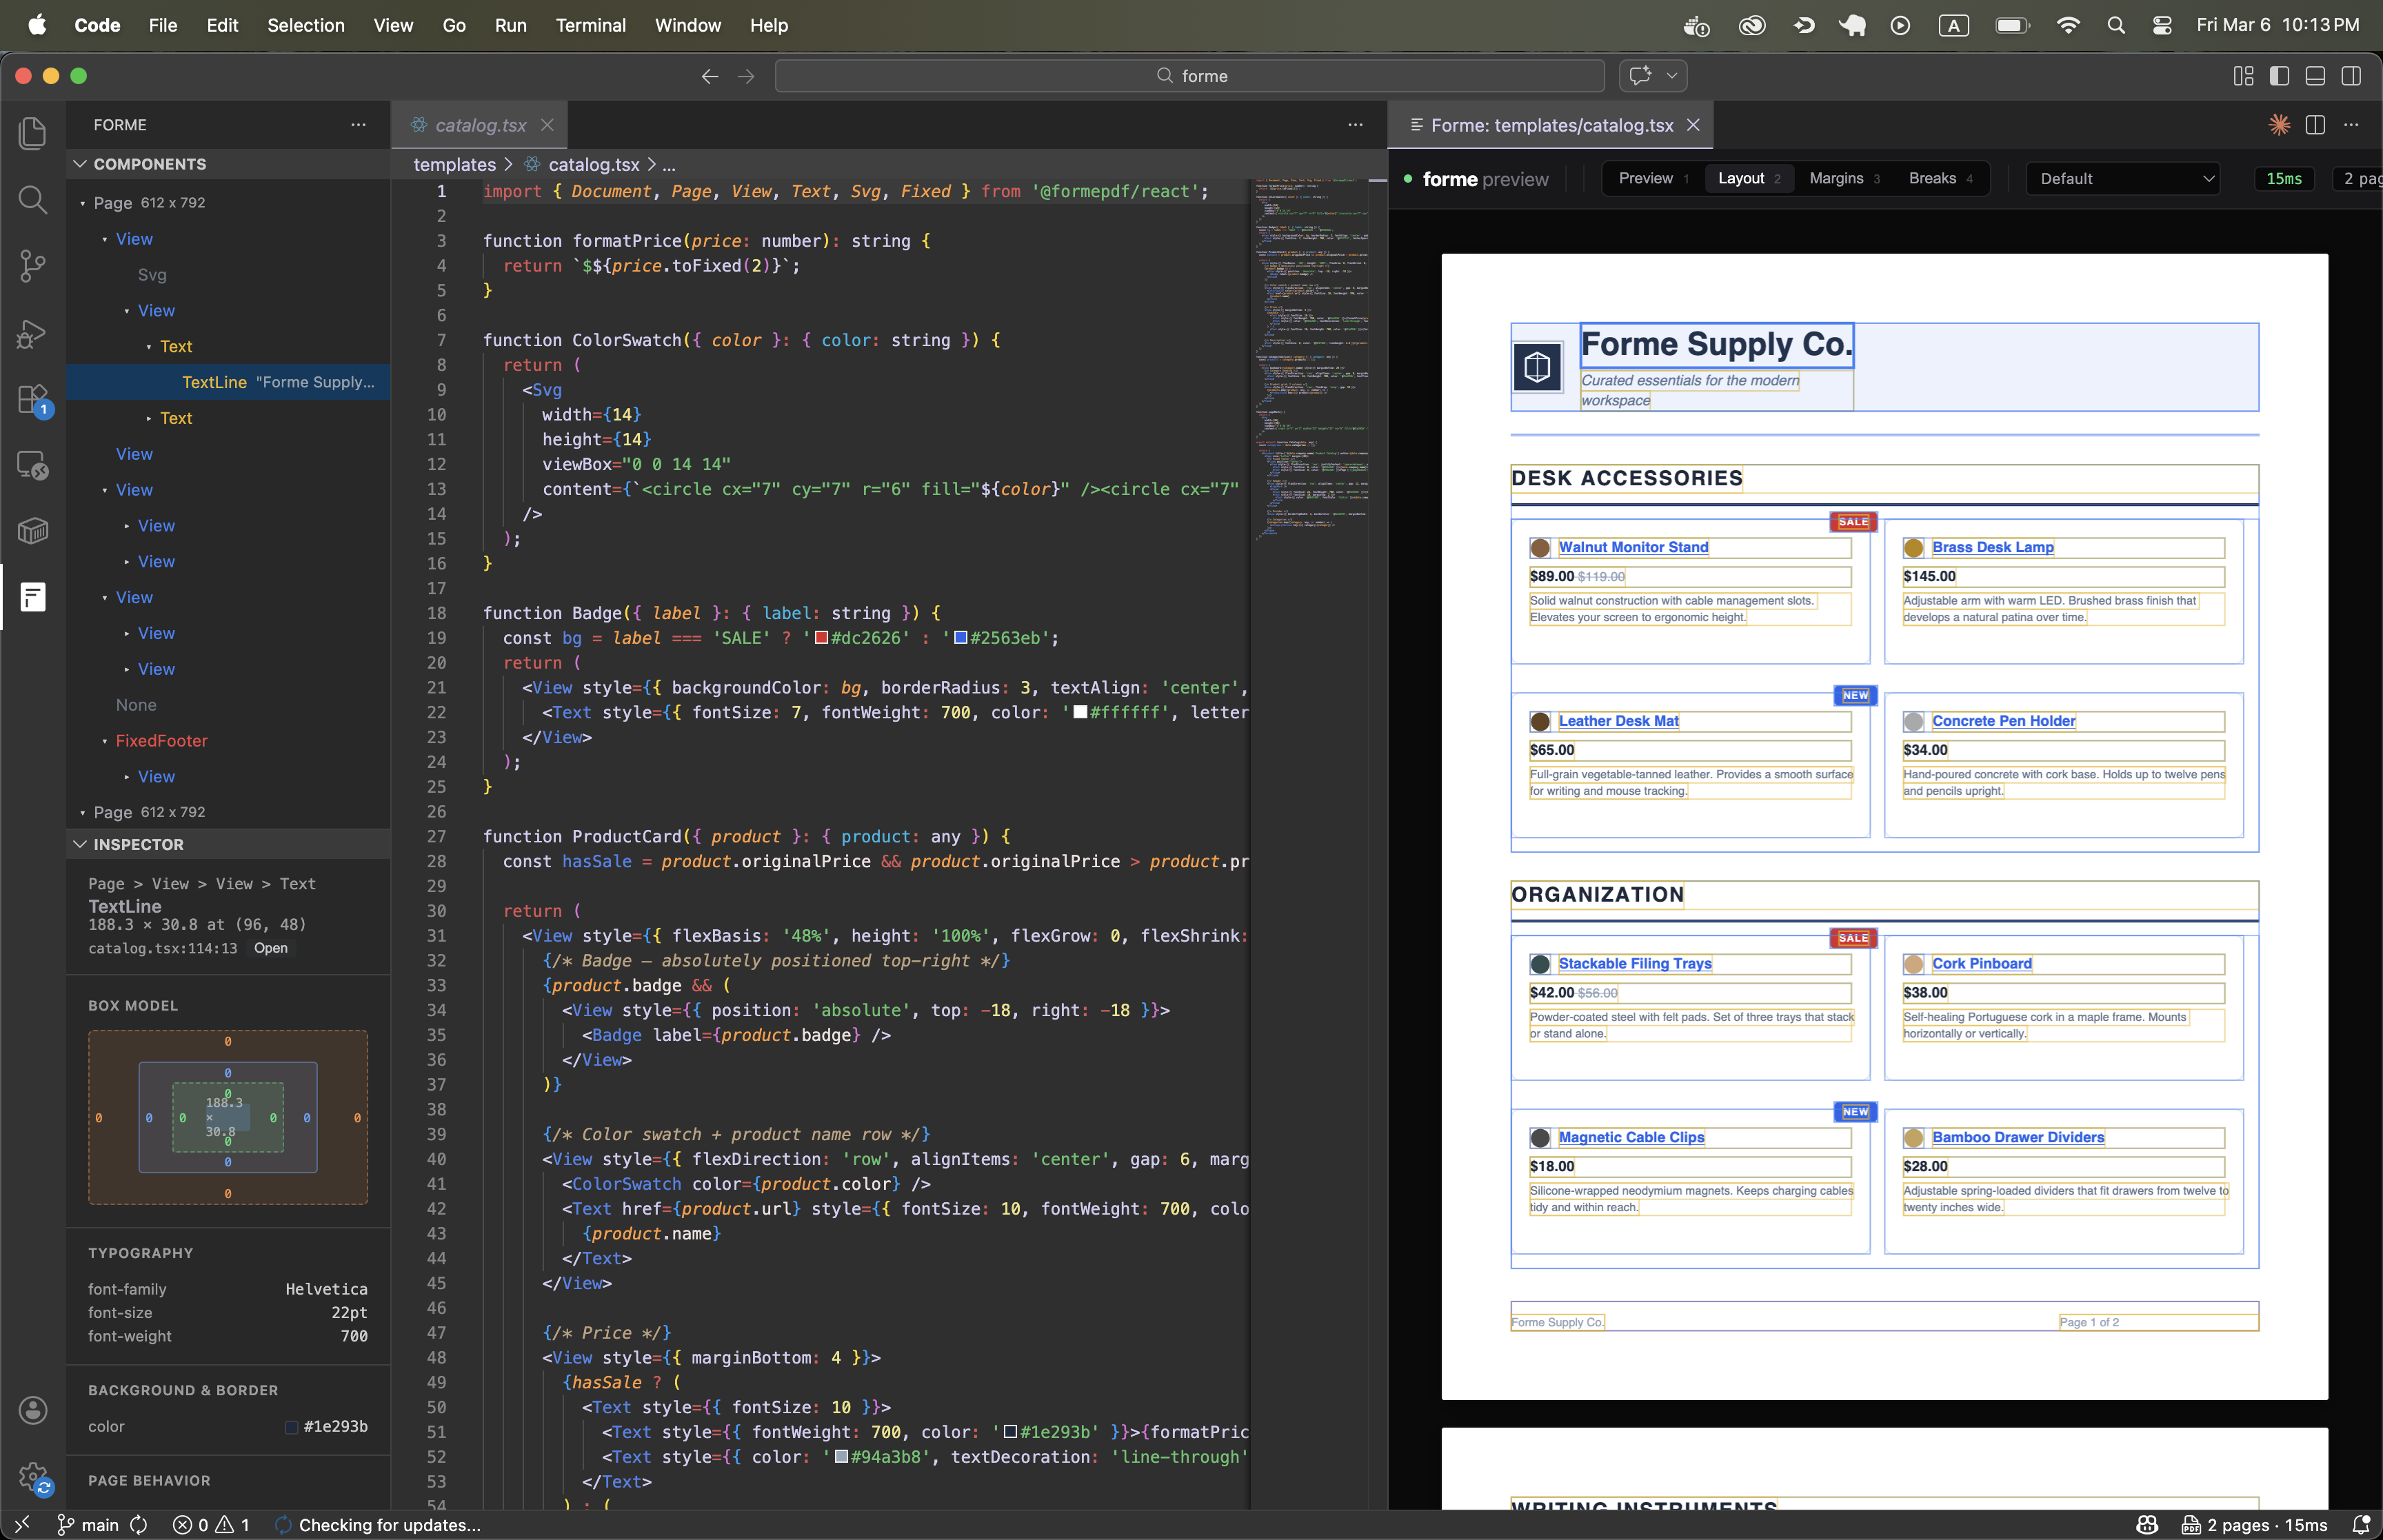The width and height of the screenshot is (2383, 1540).
Task: Click the sync changes icon next to main branch
Action: [x=138, y=1525]
